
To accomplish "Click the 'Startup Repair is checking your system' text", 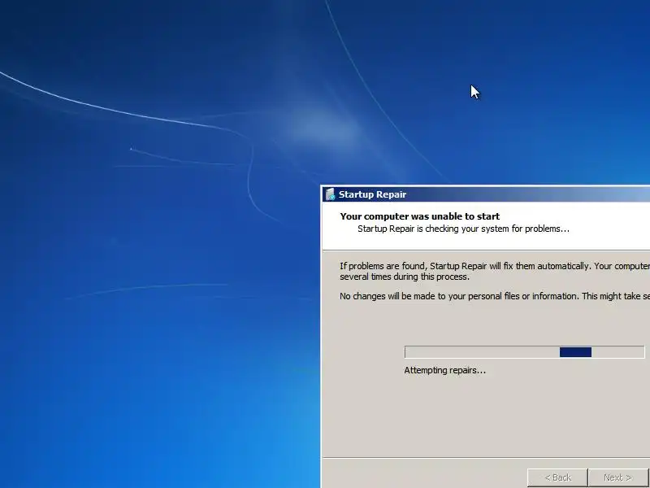I will tap(463, 229).
